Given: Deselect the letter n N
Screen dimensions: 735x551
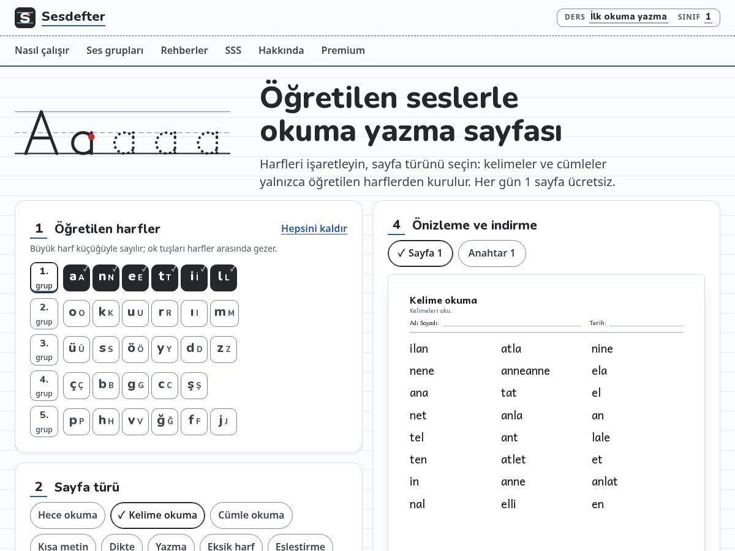Looking at the screenshot, I should (x=106, y=277).
